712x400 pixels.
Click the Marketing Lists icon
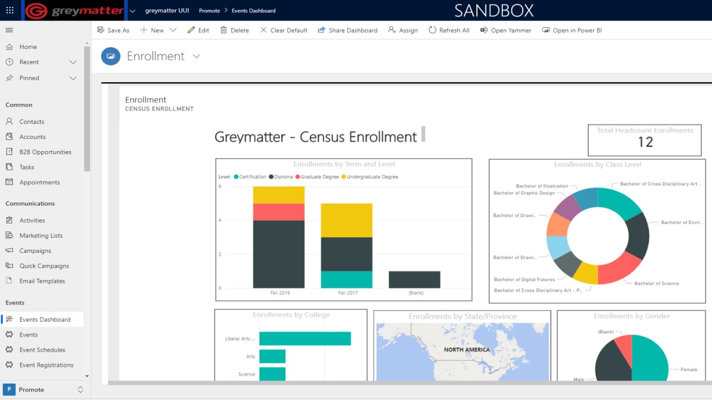click(x=9, y=235)
